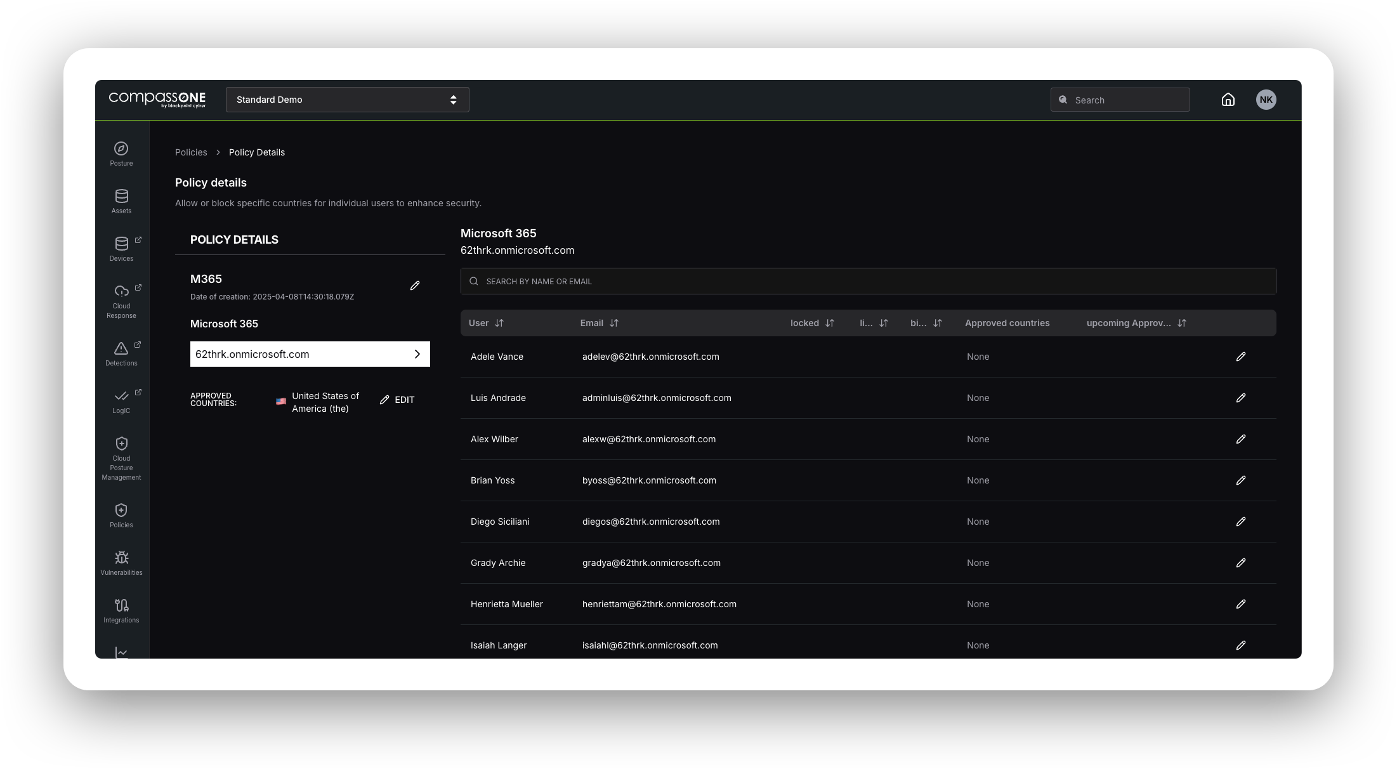Viewport: 1397px width, 769px height.
Task: Click adminluis@62thrk.onmicrosoft.com email
Action: click(x=657, y=398)
